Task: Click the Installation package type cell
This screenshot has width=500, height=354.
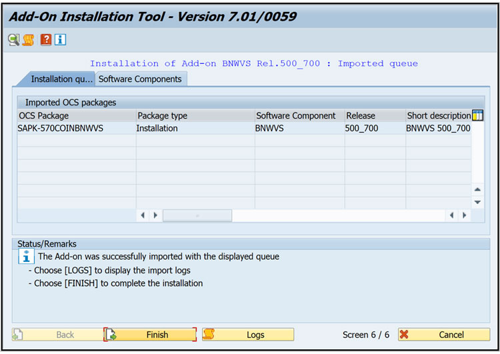Action: click(x=195, y=128)
